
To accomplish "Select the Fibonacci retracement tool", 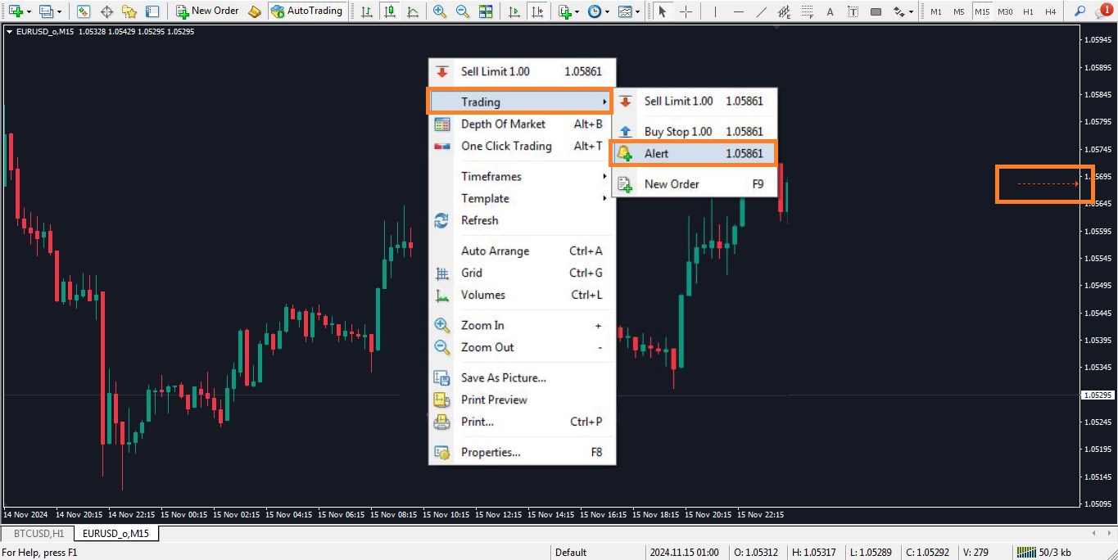I will (807, 11).
